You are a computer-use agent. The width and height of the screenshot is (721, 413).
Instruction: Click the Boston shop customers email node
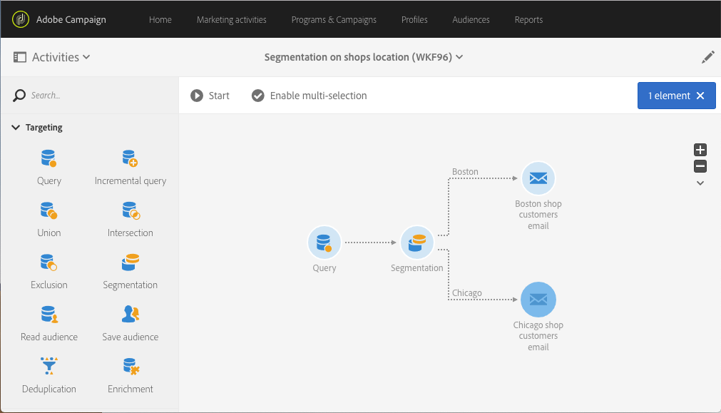(538, 178)
